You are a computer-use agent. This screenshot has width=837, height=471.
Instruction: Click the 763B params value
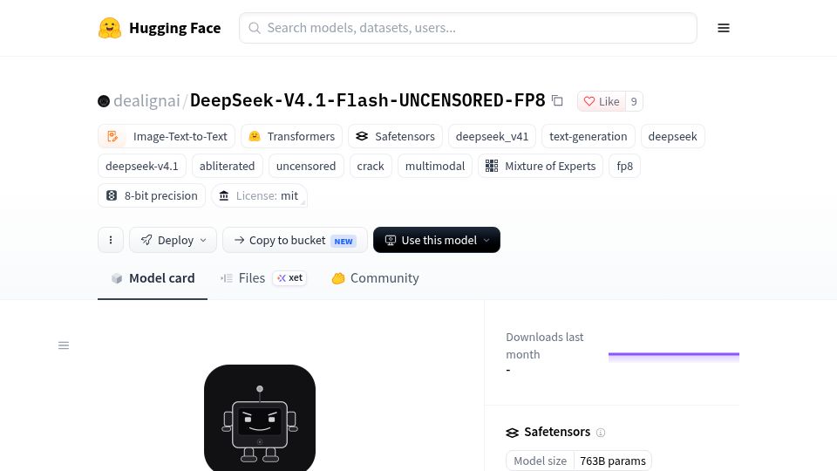point(613,461)
